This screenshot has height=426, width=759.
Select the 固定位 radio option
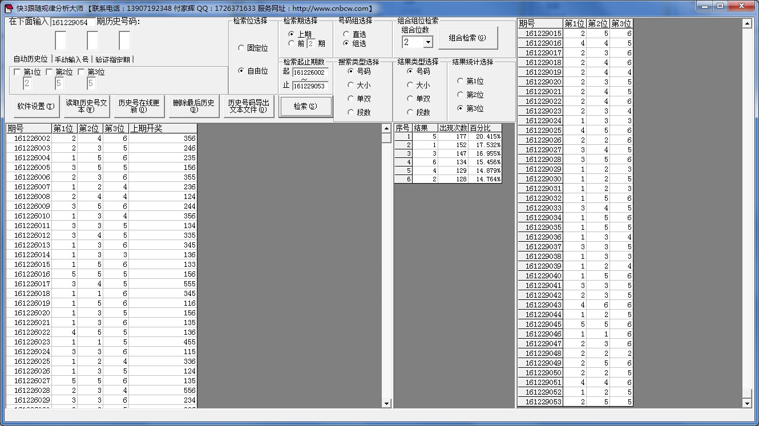coord(241,48)
